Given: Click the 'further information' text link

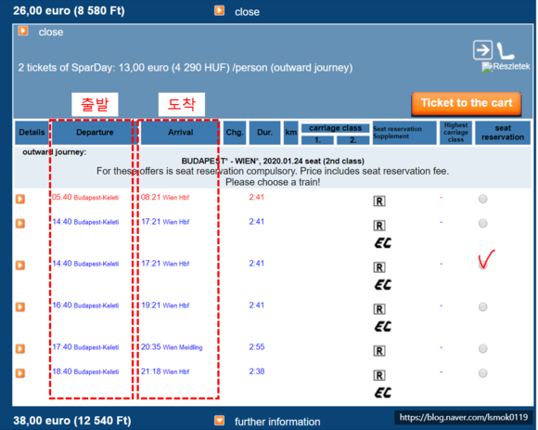Looking at the screenshot, I should pos(277,422).
